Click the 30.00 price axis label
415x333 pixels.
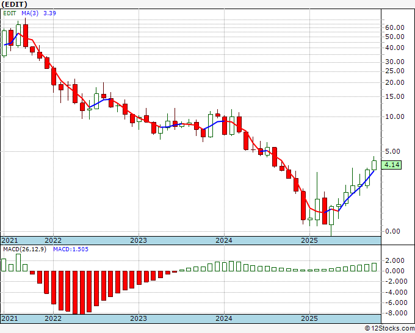coord(395,62)
